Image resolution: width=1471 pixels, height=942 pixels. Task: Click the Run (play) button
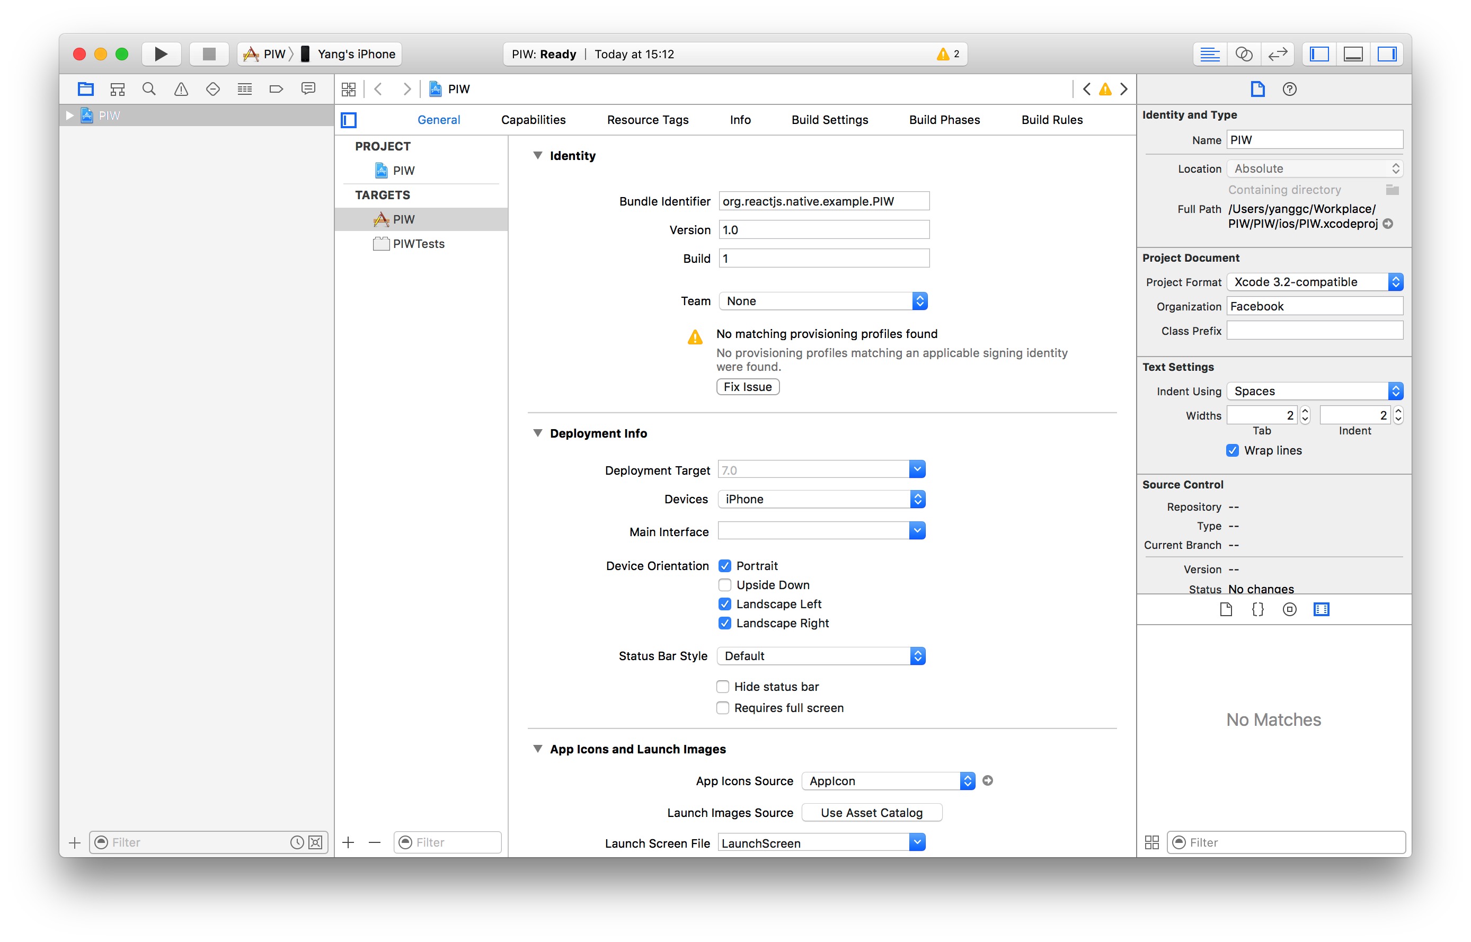161,55
